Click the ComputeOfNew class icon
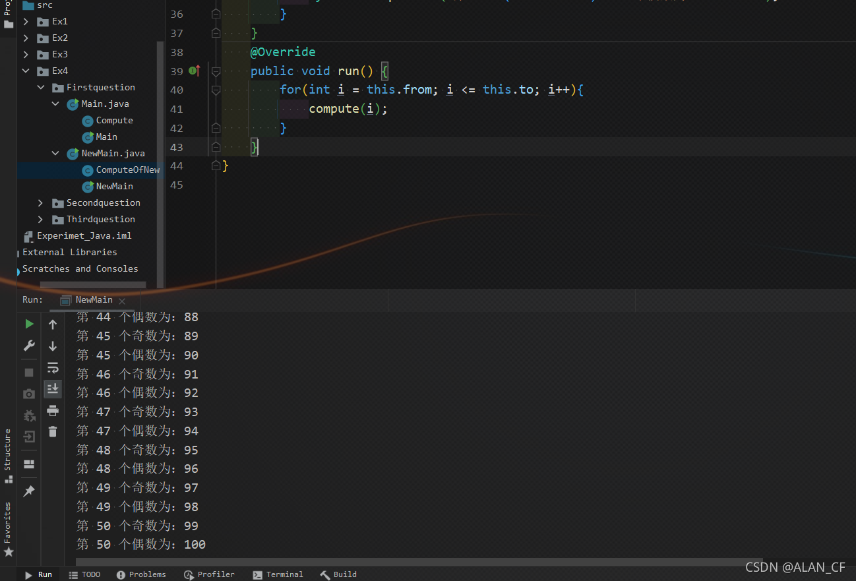Viewport: 856px width, 581px height. [88, 170]
